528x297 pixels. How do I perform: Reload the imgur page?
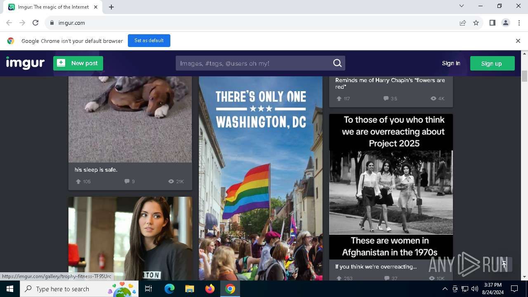35,23
